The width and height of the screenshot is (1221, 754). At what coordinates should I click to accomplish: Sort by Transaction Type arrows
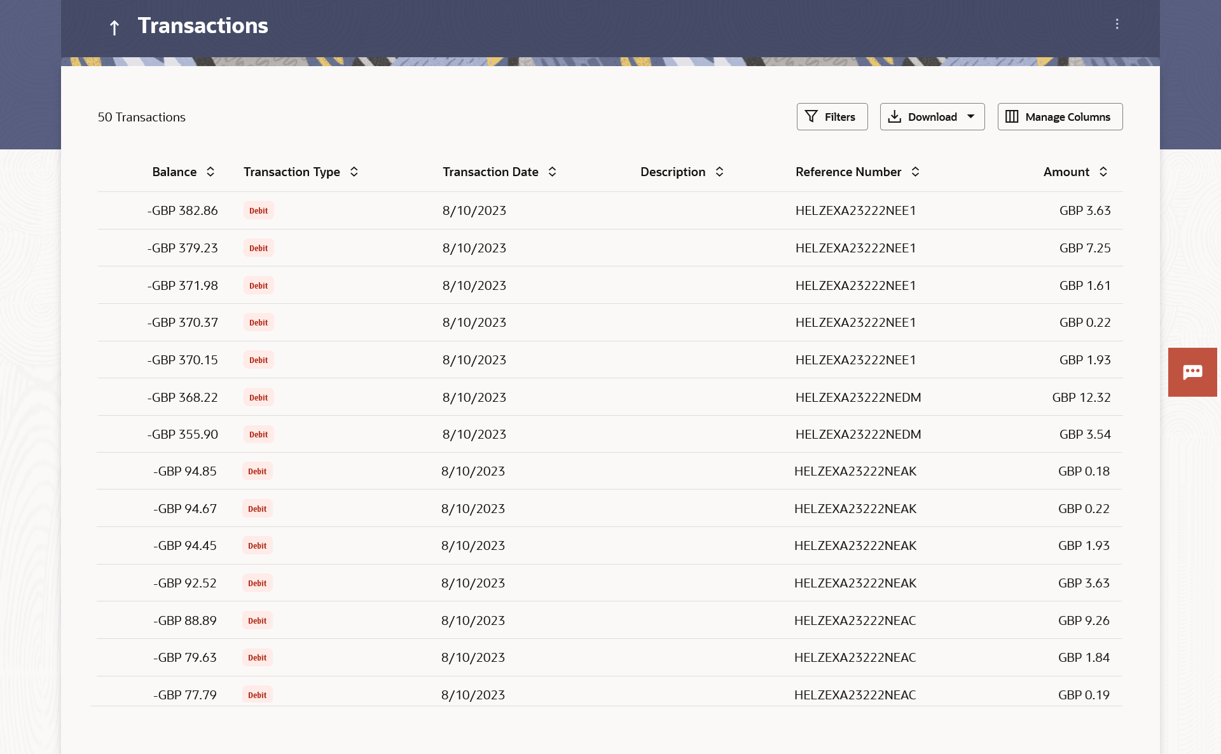coord(354,172)
